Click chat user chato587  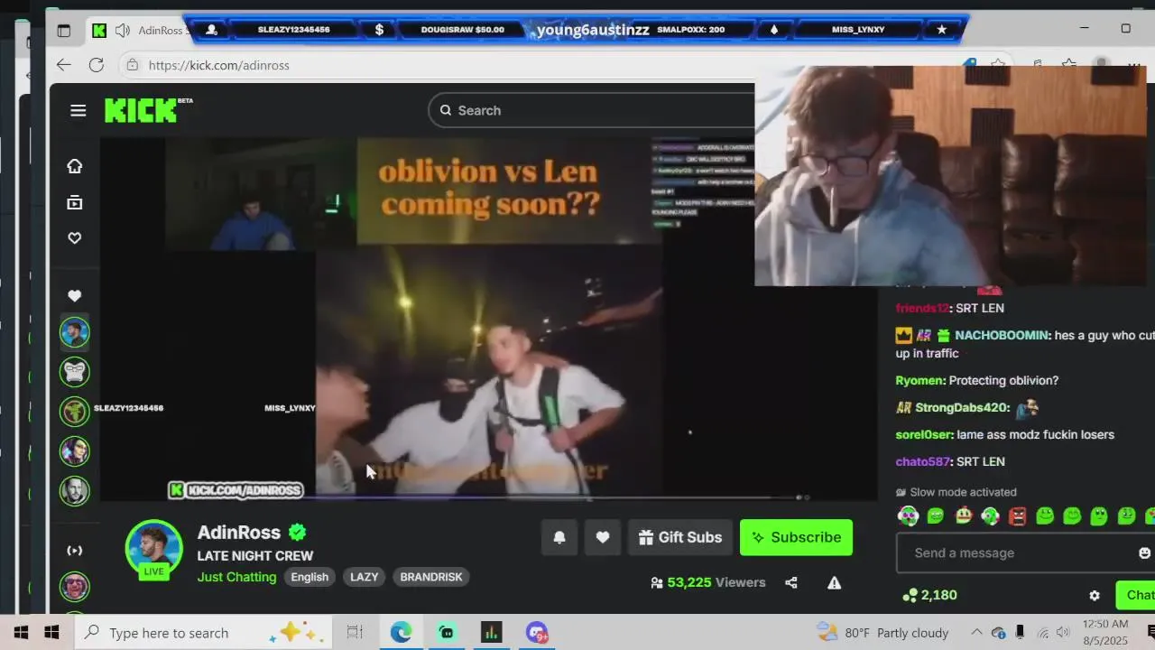click(922, 461)
